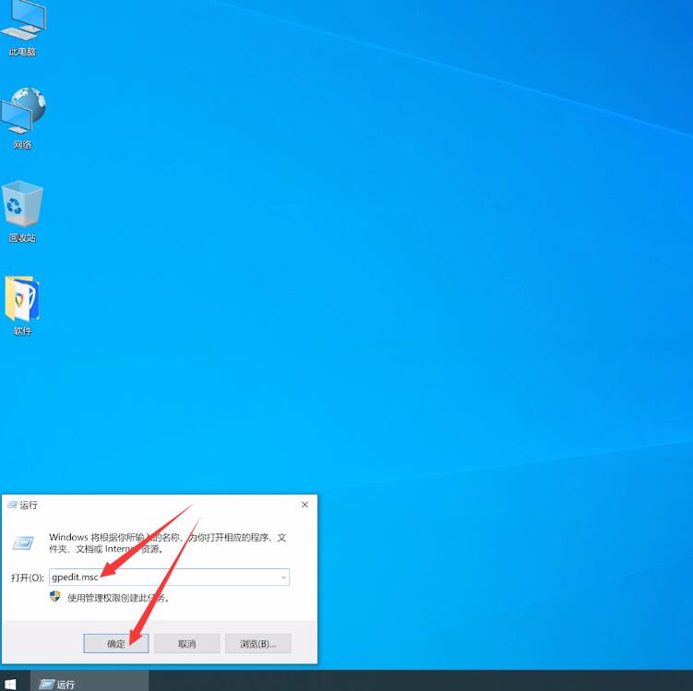Open the 此电脑 desktop icon
Image resolution: width=693 pixels, height=691 pixels.
(x=23, y=28)
